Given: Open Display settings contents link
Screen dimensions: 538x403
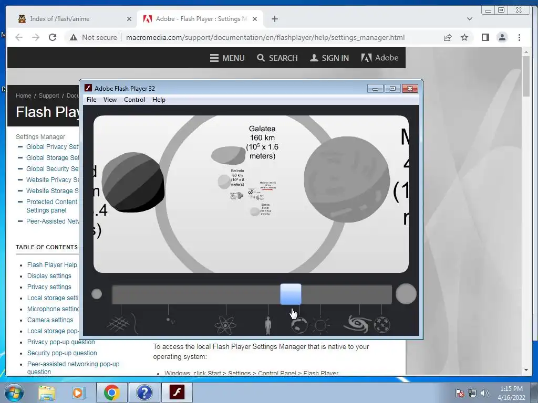Looking at the screenshot, I should [49, 276].
